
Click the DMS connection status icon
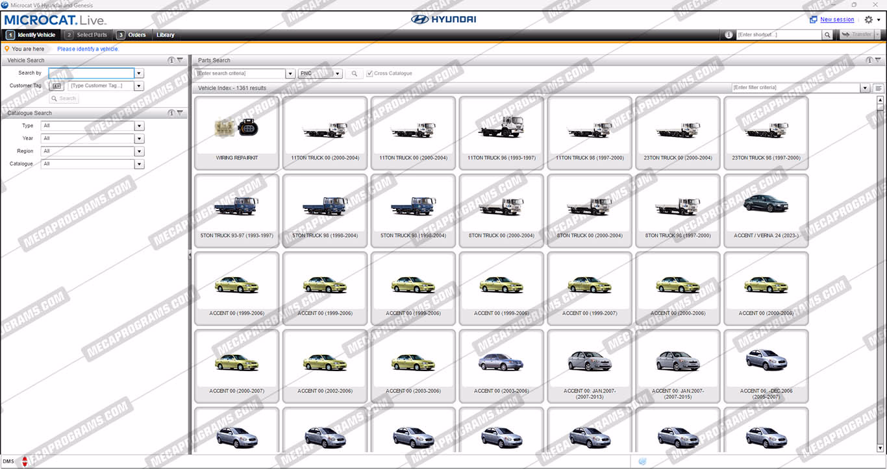(25, 461)
